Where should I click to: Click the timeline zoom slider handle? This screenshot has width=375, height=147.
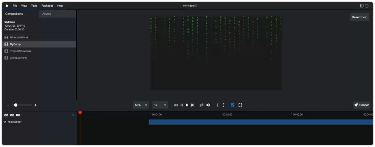click(x=16, y=105)
